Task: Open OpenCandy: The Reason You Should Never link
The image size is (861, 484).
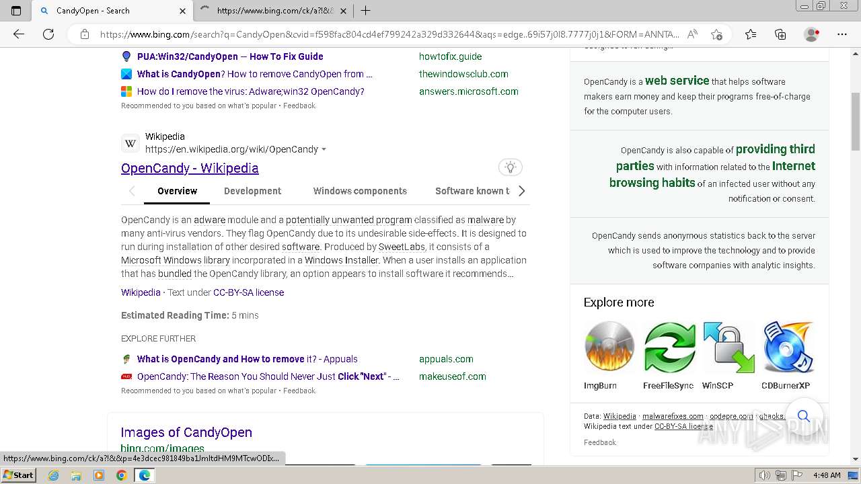Action: [268, 376]
